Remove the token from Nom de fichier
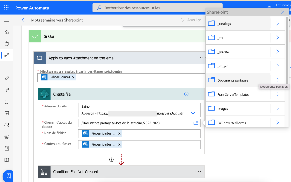 pos(119,134)
